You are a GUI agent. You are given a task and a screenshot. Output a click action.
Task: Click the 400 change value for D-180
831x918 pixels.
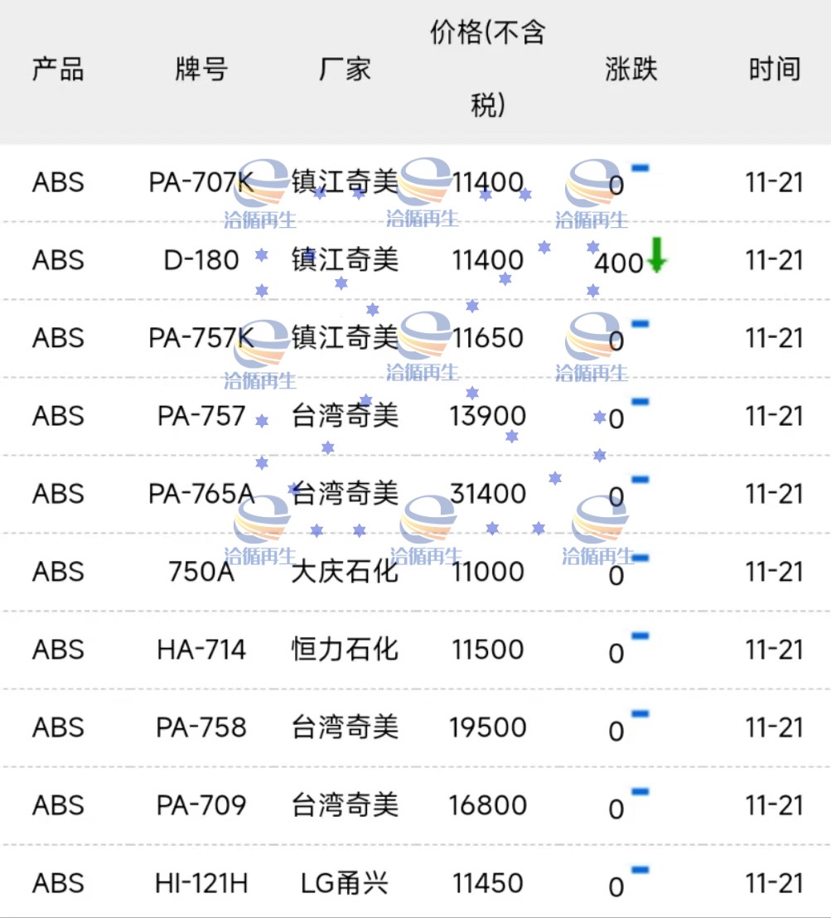618,263
